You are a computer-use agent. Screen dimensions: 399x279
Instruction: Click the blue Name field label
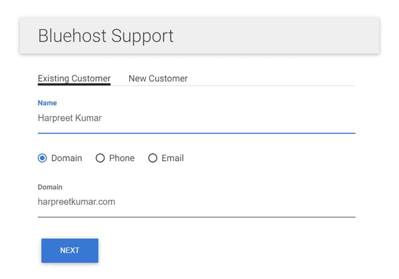tap(47, 103)
